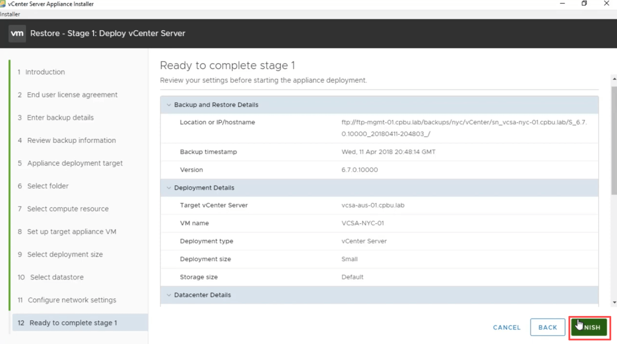Click the Location or IP/hostname label
Image resolution: width=617 pixels, height=344 pixels.
[x=217, y=122]
